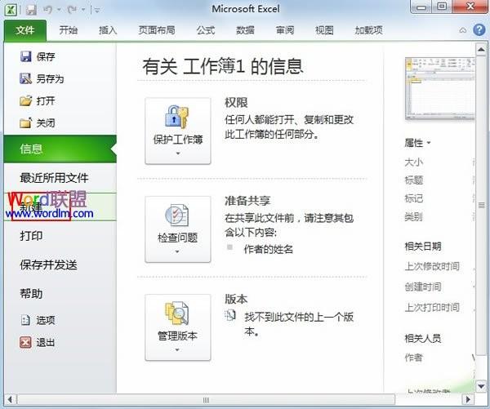
Task: Switch to the 开始 ribbon tab
Action: click(69, 30)
